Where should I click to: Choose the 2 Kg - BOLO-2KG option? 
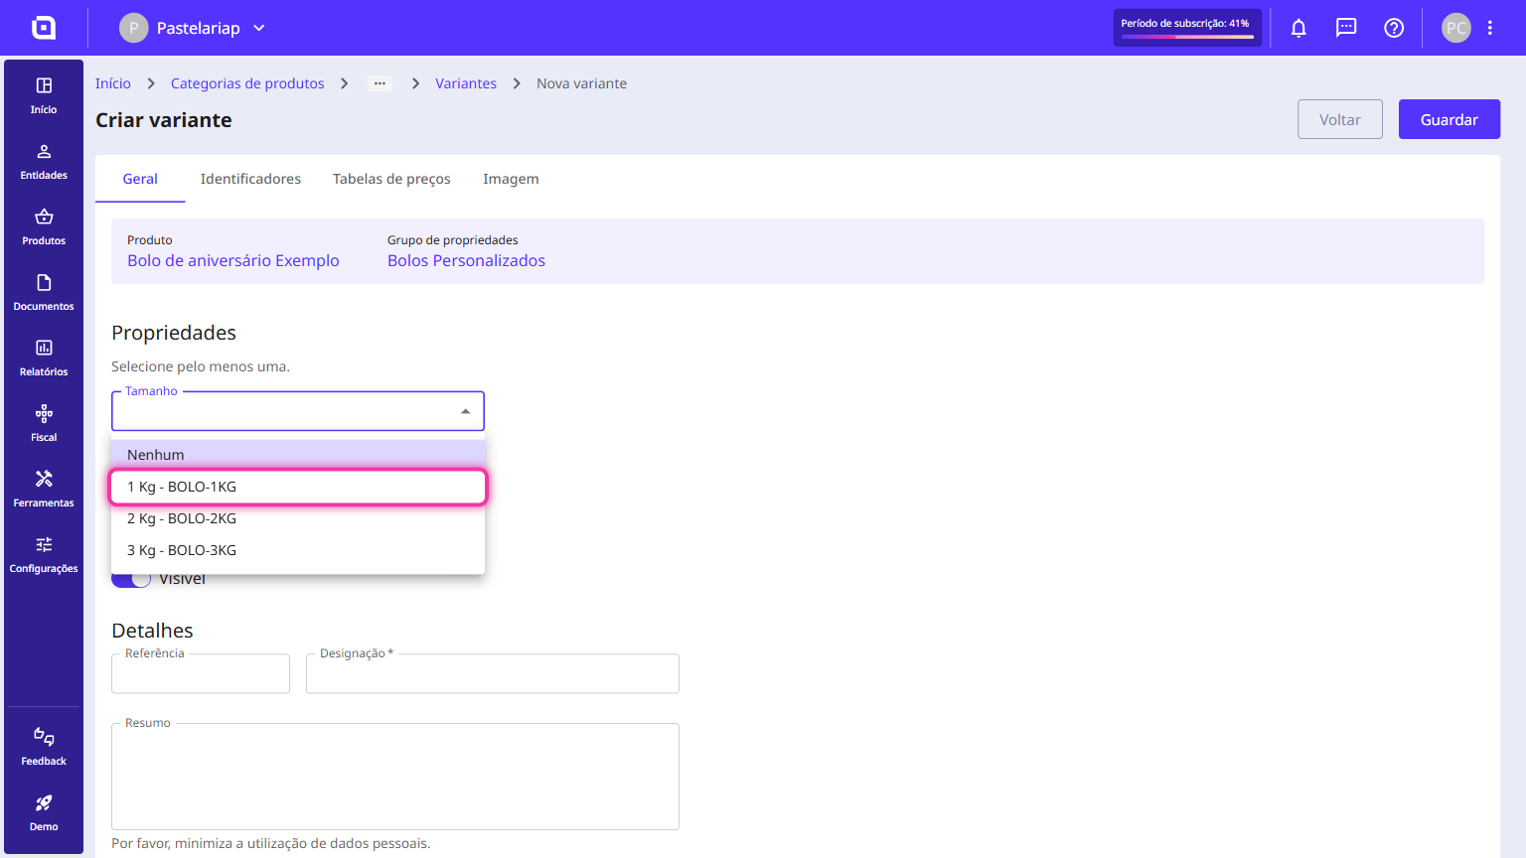pos(298,518)
